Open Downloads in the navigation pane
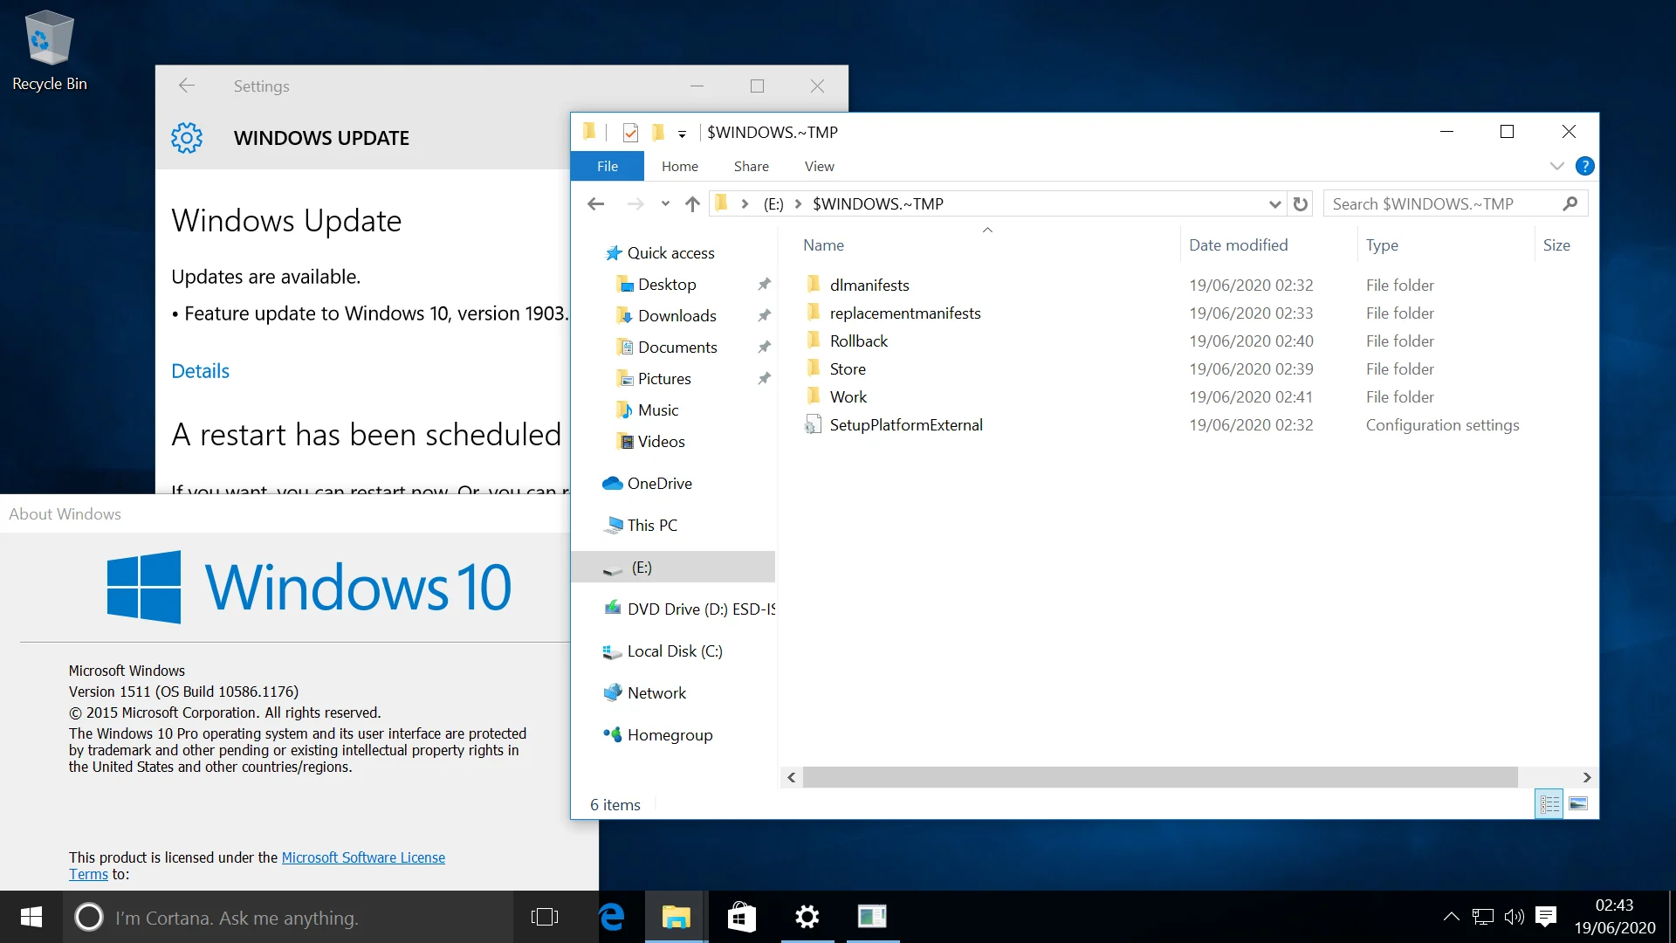 (x=677, y=316)
